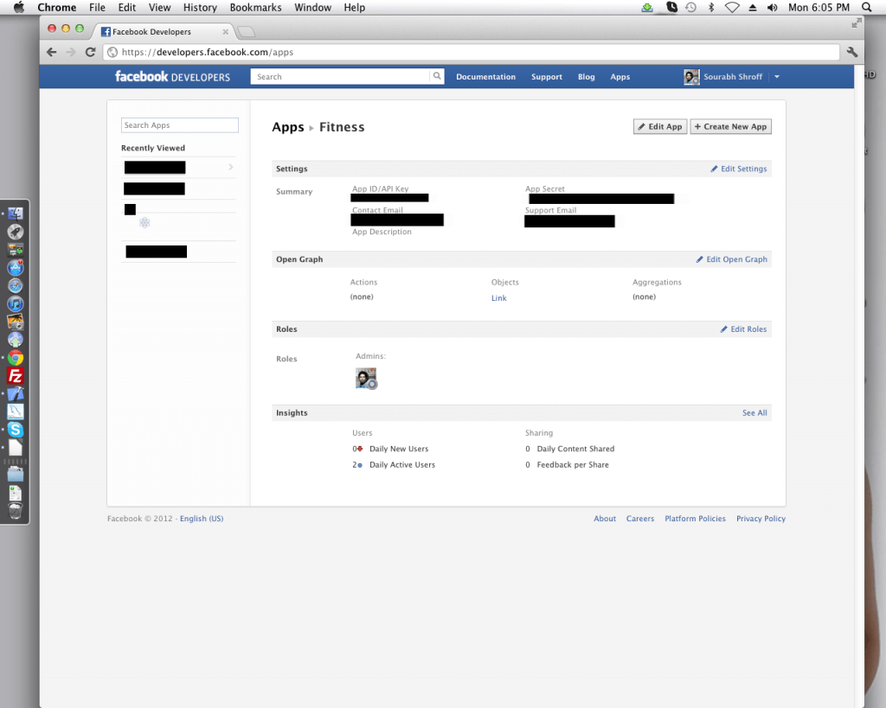Click the Edit Roles link
Screen dimensions: 886x708
click(x=743, y=329)
